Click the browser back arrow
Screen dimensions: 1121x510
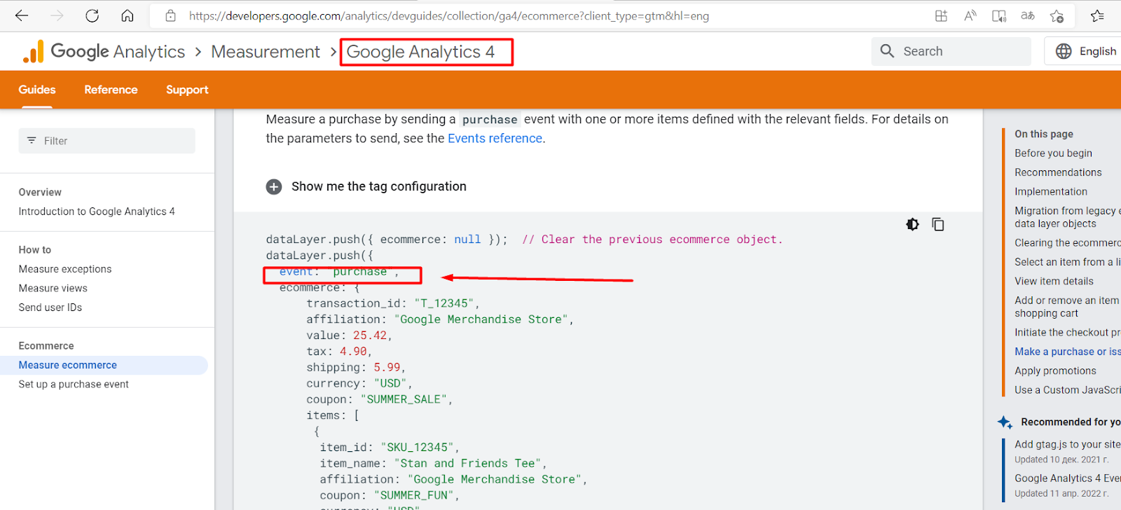(22, 15)
